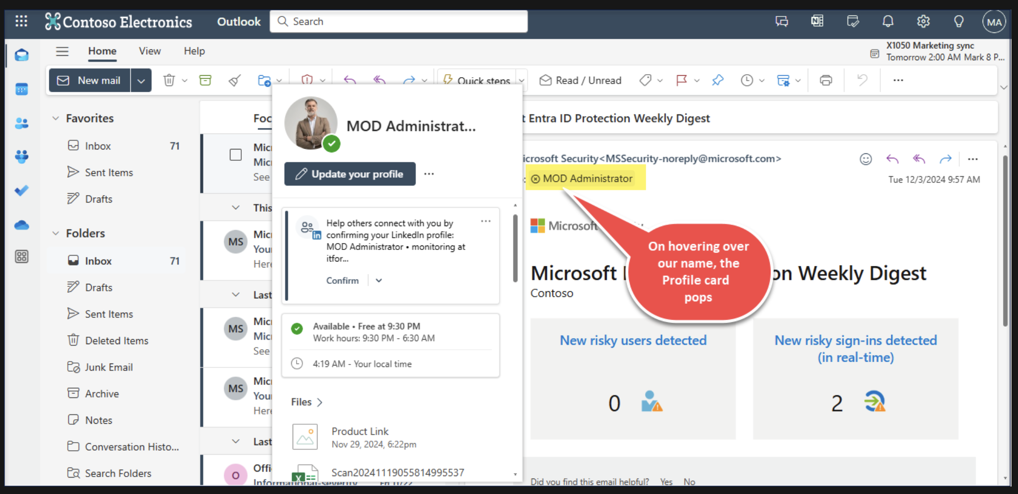Click the profile card vertical scrollbar
Image resolution: width=1018 pixels, height=494 pixels.
515,248
